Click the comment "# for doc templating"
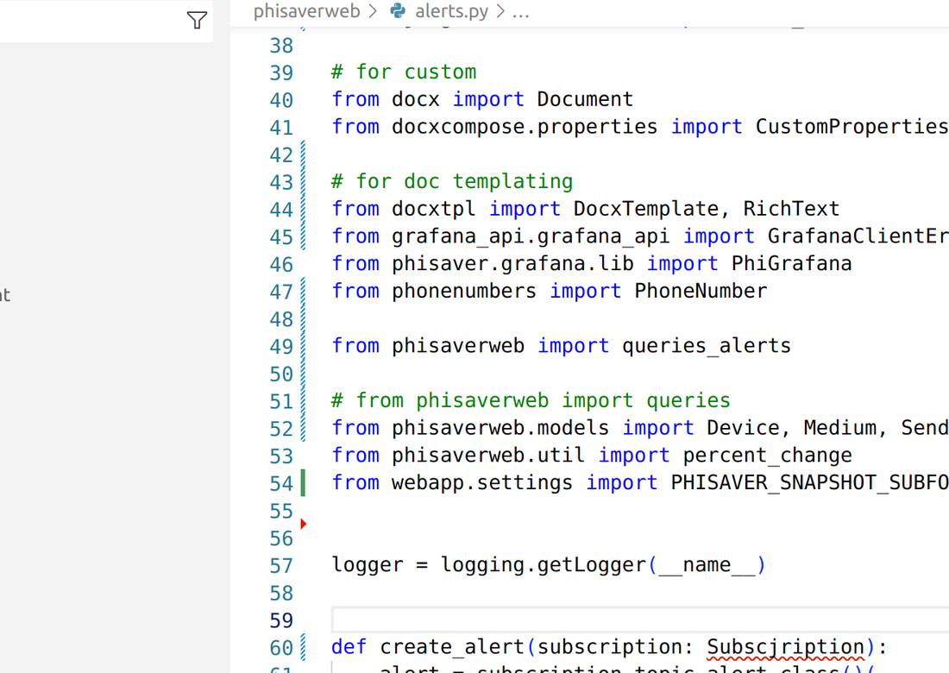The width and height of the screenshot is (949, 673). pyautogui.click(x=452, y=181)
